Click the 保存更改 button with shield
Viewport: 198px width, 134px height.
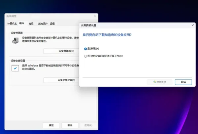tap(159, 82)
